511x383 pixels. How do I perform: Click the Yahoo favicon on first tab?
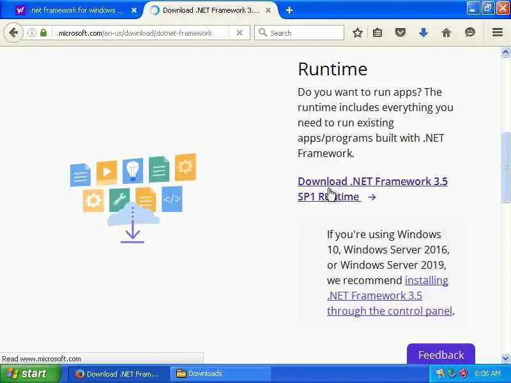[x=20, y=10]
